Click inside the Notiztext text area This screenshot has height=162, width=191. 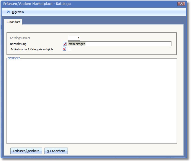coord(92,101)
